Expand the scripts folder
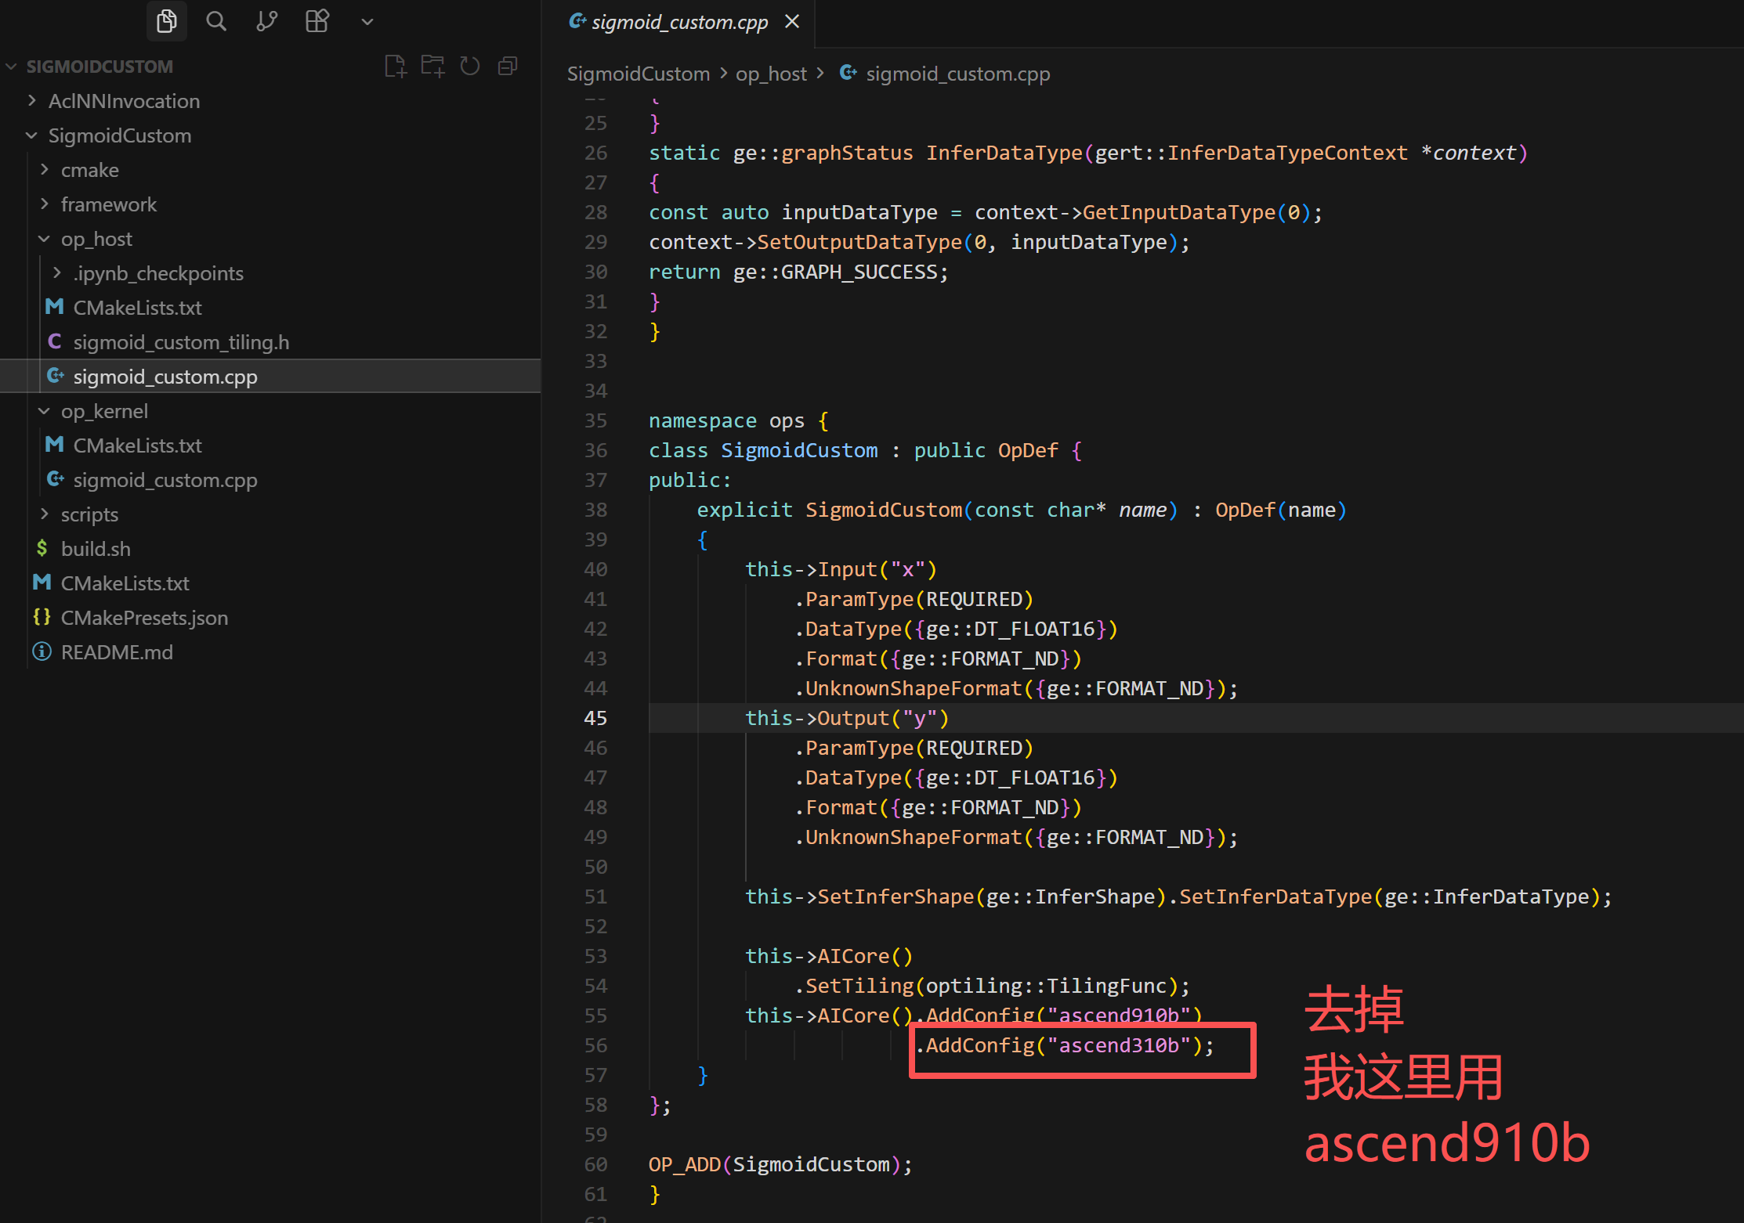1744x1223 pixels. 89,514
